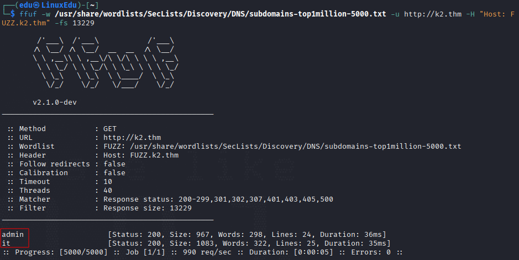Click the http://k2.thm URL in command
Viewport: 519px width, 260px height.
click(433, 14)
